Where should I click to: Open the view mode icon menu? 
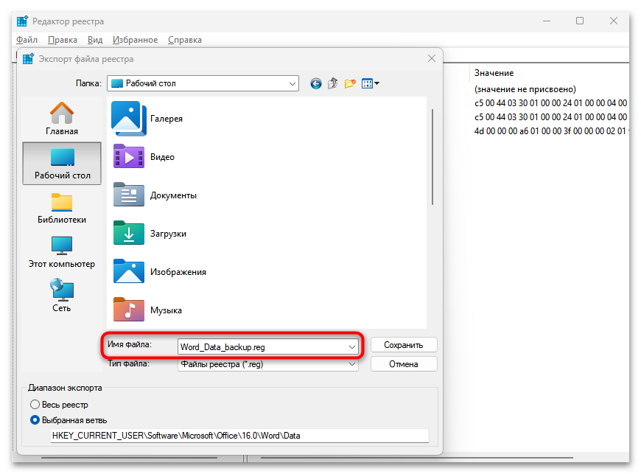click(x=370, y=83)
